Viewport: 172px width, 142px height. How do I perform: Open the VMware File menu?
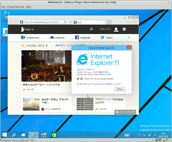pos(3,7)
